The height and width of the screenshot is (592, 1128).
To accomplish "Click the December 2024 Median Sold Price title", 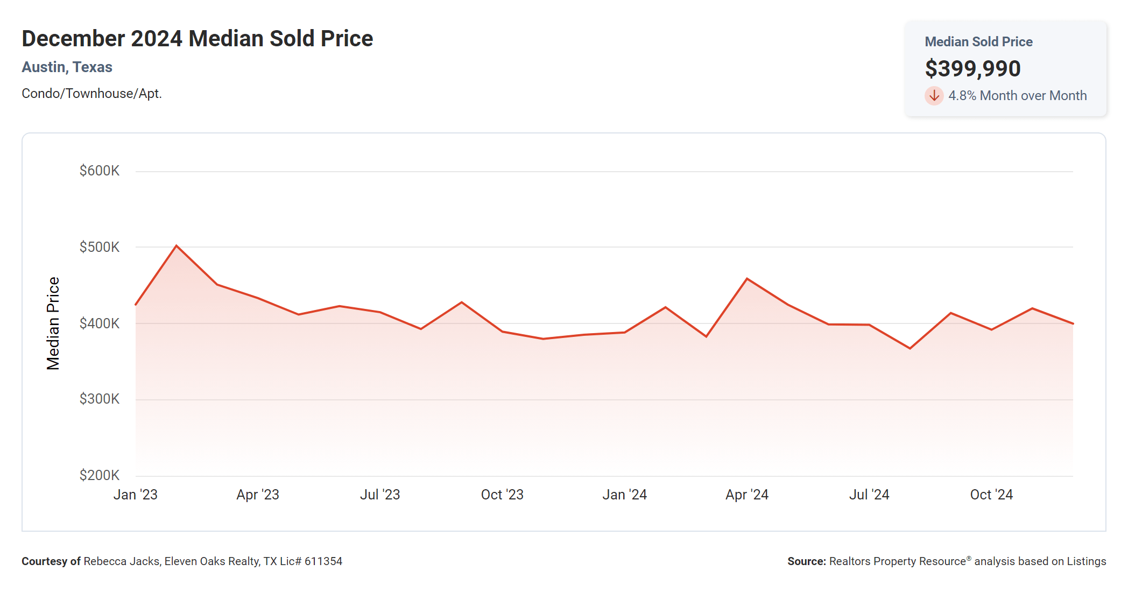I will [197, 39].
